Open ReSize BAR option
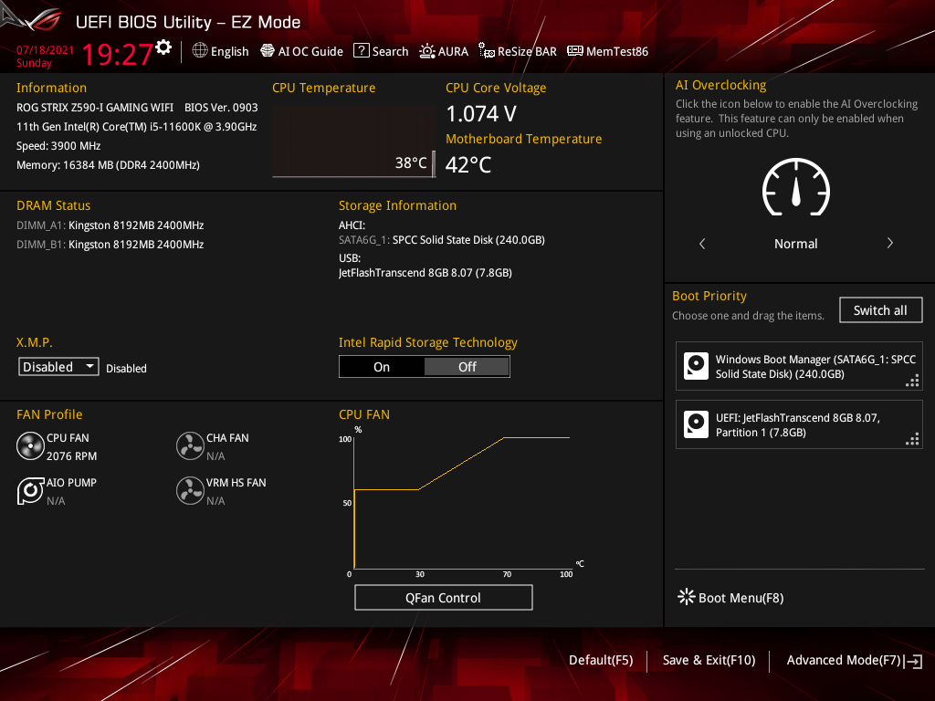This screenshot has height=701, width=935. pyautogui.click(x=518, y=51)
